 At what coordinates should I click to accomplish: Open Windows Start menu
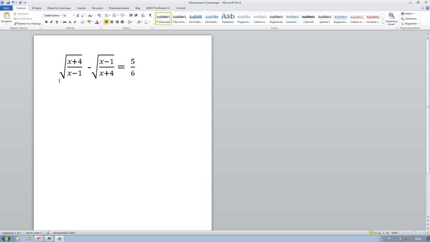pyautogui.click(x=6, y=238)
